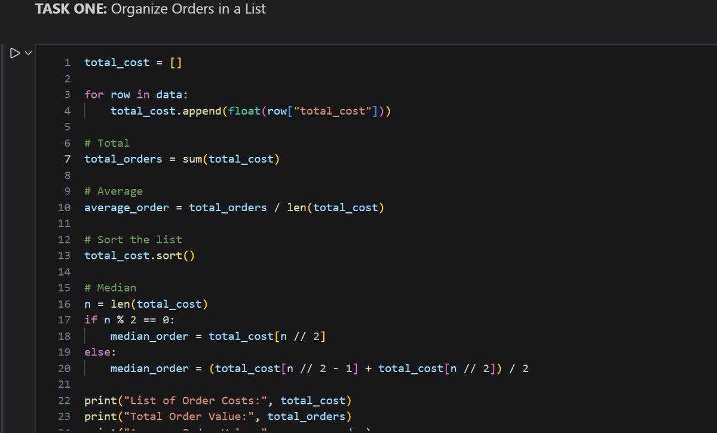717x433 pixels.
Task: Click the line starting 'average_order = total_orders'
Action: [x=235, y=208]
